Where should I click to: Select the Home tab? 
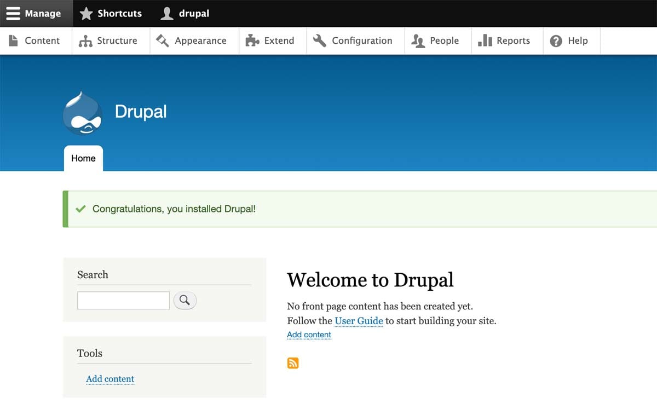point(83,158)
